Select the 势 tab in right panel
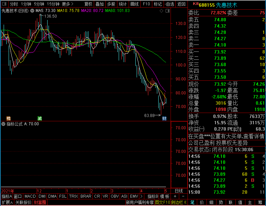266x206 pixels. coord(221,202)
